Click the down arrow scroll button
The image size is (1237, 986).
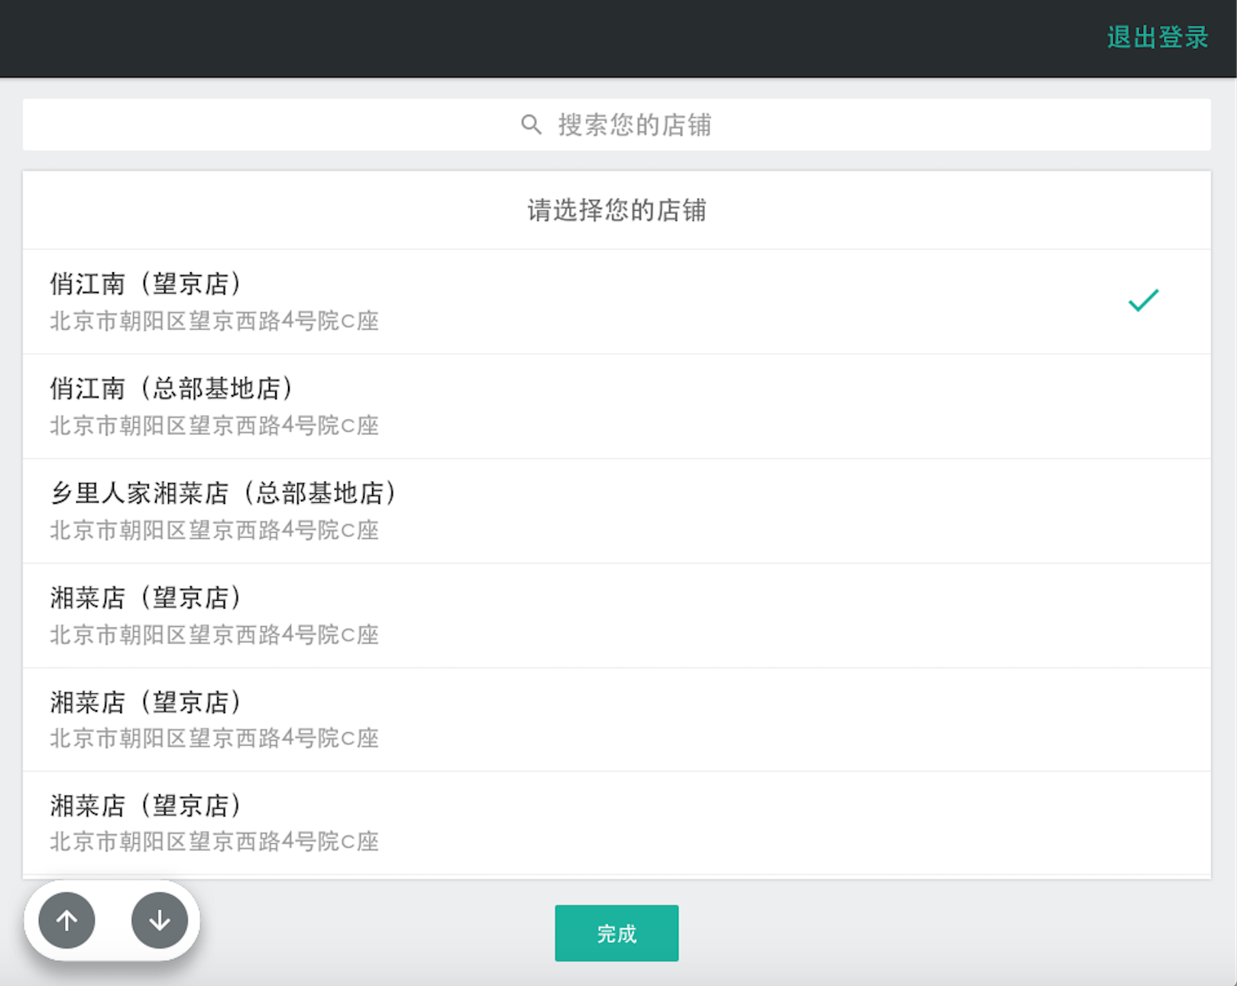click(x=160, y=920)
